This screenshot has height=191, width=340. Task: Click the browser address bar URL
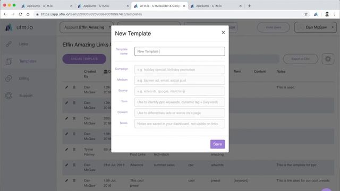[91, 14]
